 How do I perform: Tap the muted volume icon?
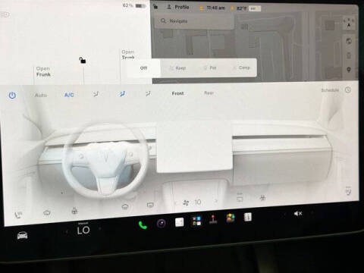click(298, 214)
